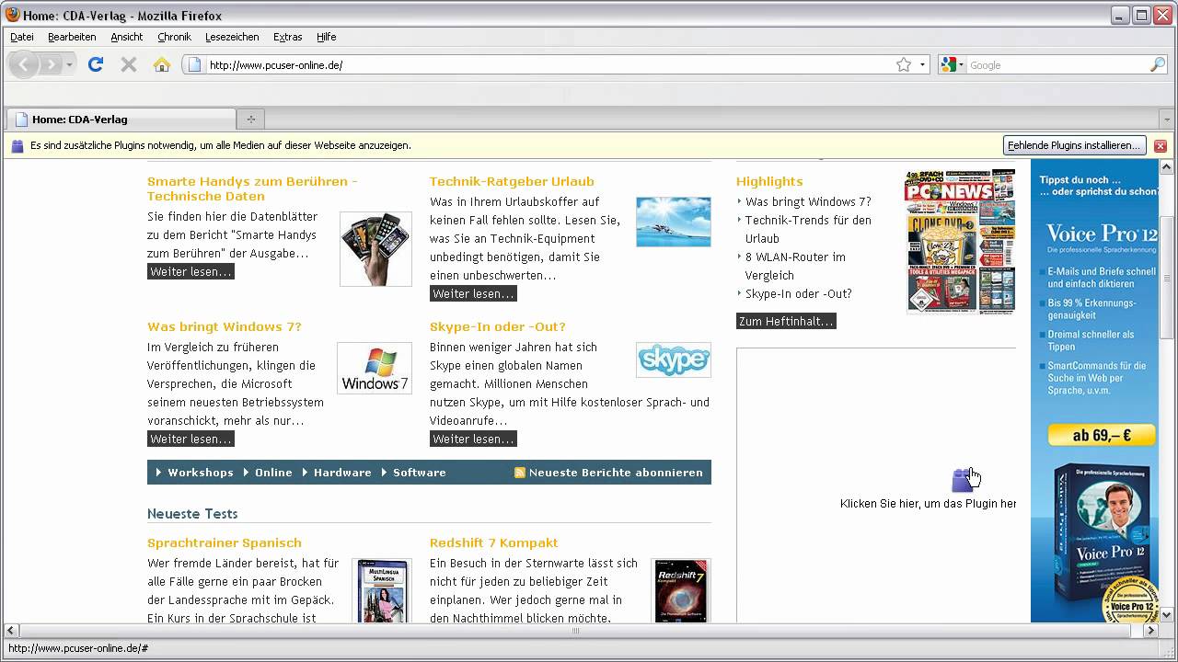Click the Voice Pro 12 ad logo
Image resolution: width=1178 pixels, height=662 pixels.
tap(1101, 234)
